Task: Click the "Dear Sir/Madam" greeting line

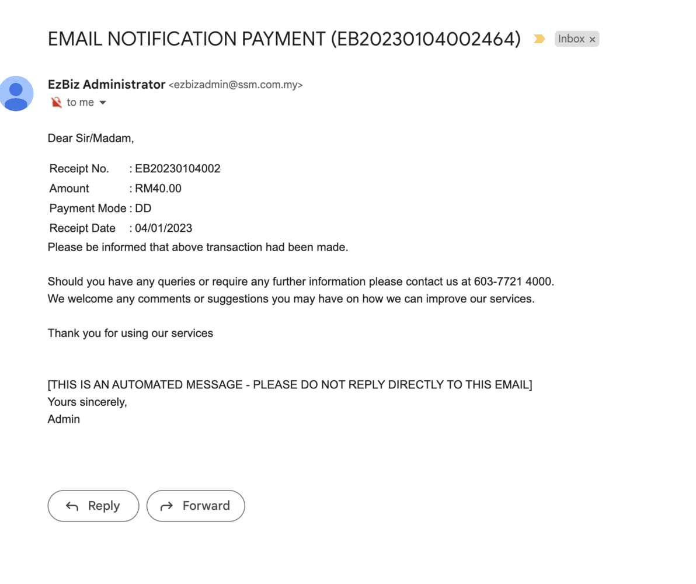Action: tap(91, 139)
